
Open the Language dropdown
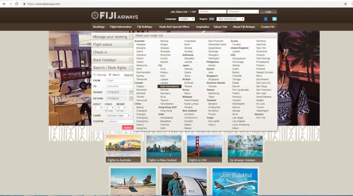point(186,19)
